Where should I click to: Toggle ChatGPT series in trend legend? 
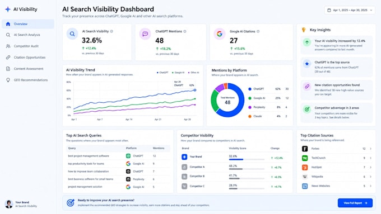tap(162, 73)
